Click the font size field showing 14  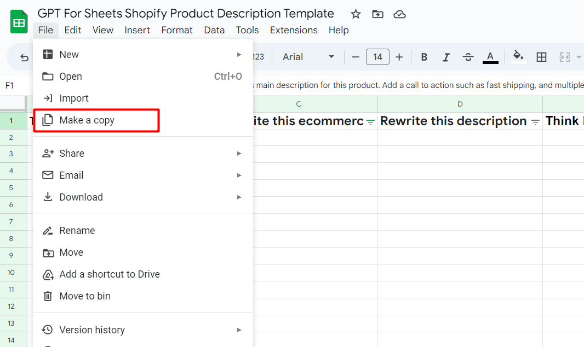pos(377,57)
